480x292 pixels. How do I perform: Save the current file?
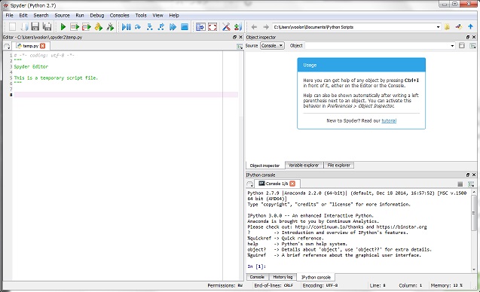tap(35, 27)
